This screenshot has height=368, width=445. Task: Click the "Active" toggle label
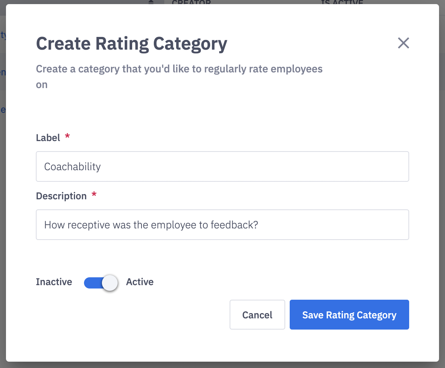point(140,282)
